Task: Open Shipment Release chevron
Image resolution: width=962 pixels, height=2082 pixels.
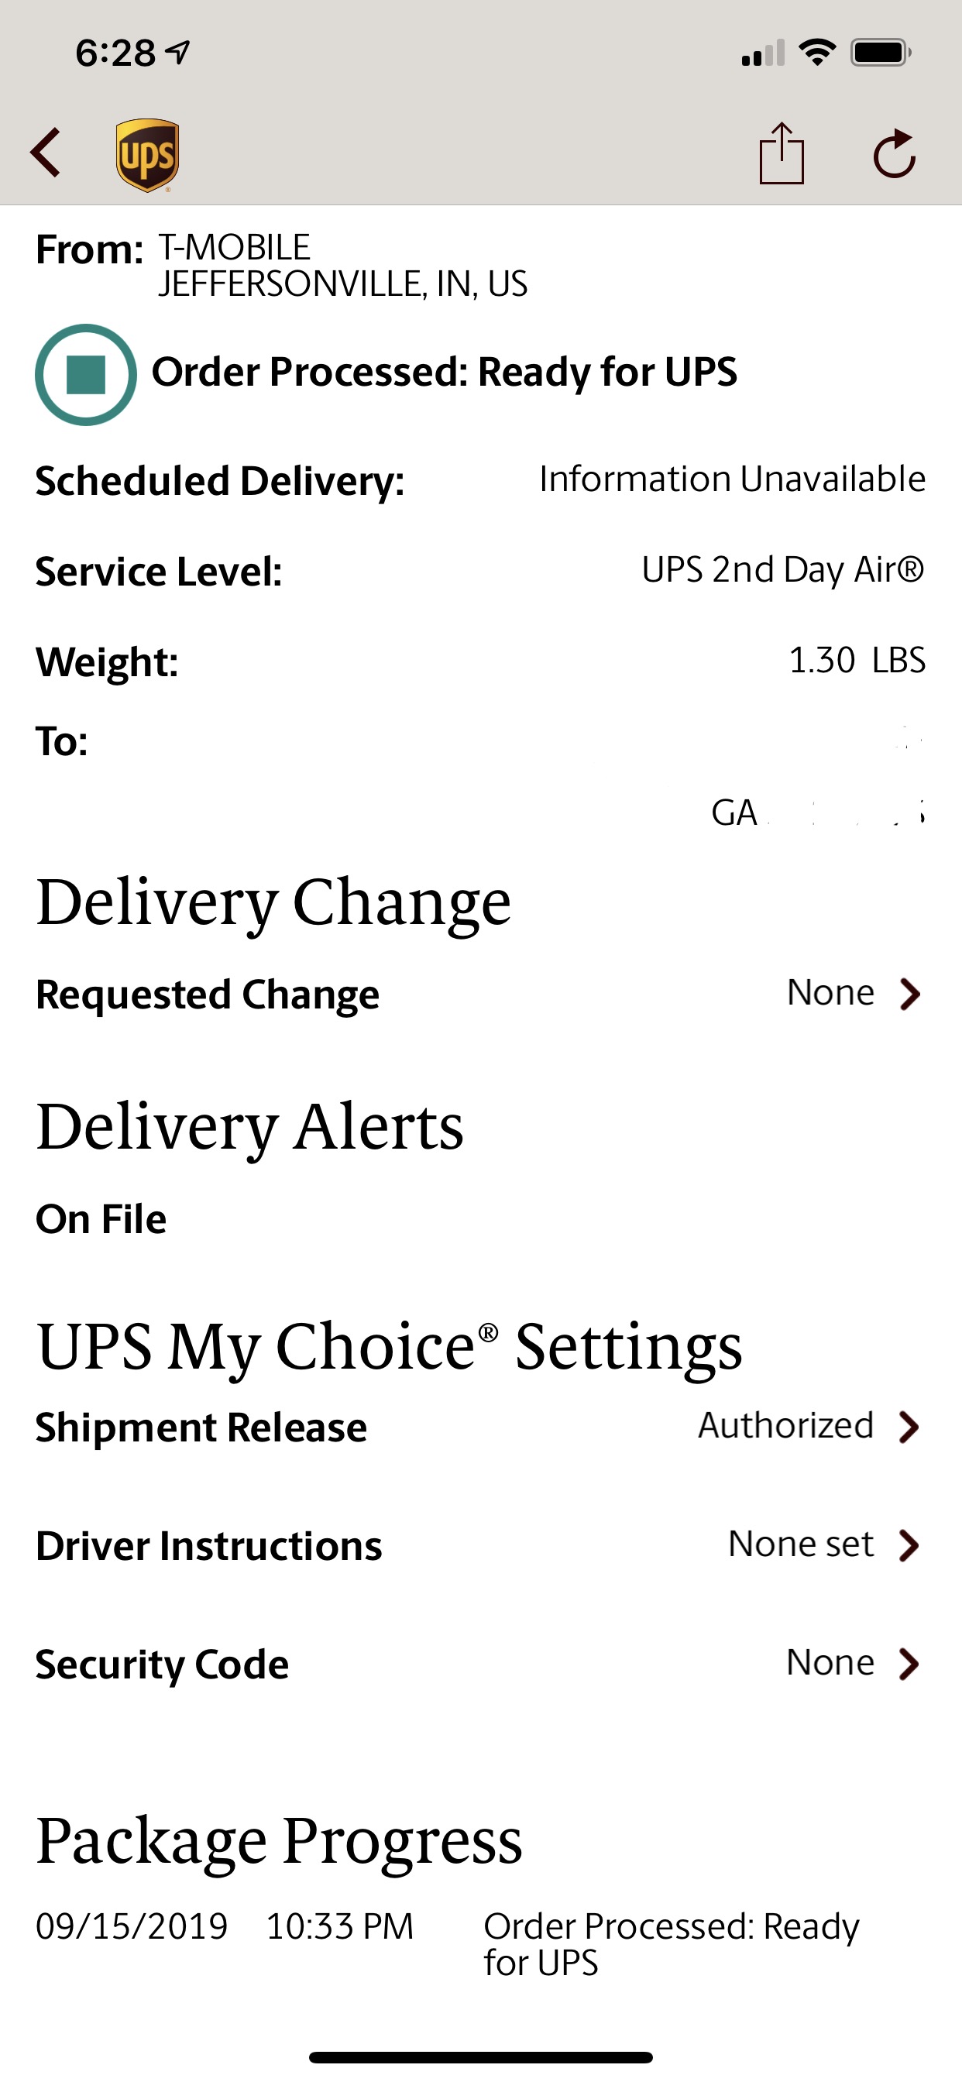Action: [910, 1428]
